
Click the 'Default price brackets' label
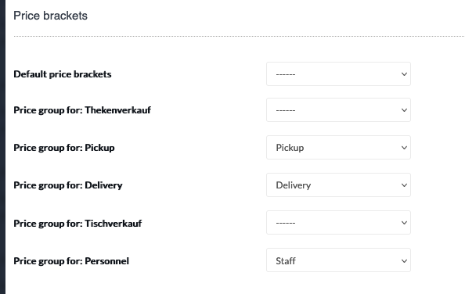pyautogui.click(x=63, y=74)
